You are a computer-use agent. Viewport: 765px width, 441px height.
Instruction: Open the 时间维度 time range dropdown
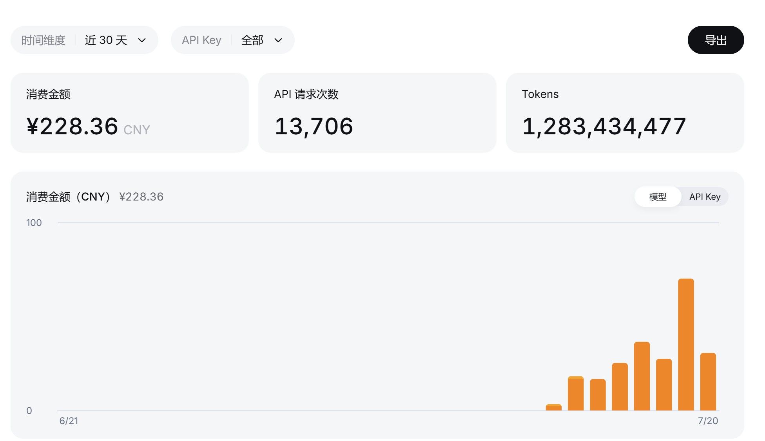84,40
